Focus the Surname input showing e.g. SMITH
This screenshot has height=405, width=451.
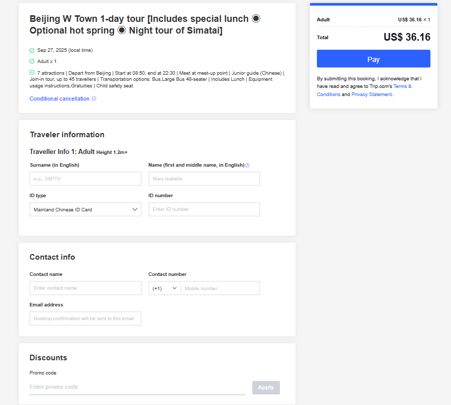tap(85, 178)
